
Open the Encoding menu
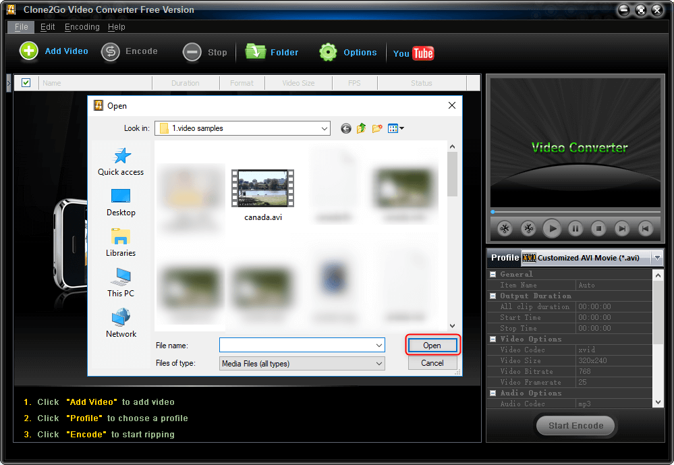click(x=82, y=27)
